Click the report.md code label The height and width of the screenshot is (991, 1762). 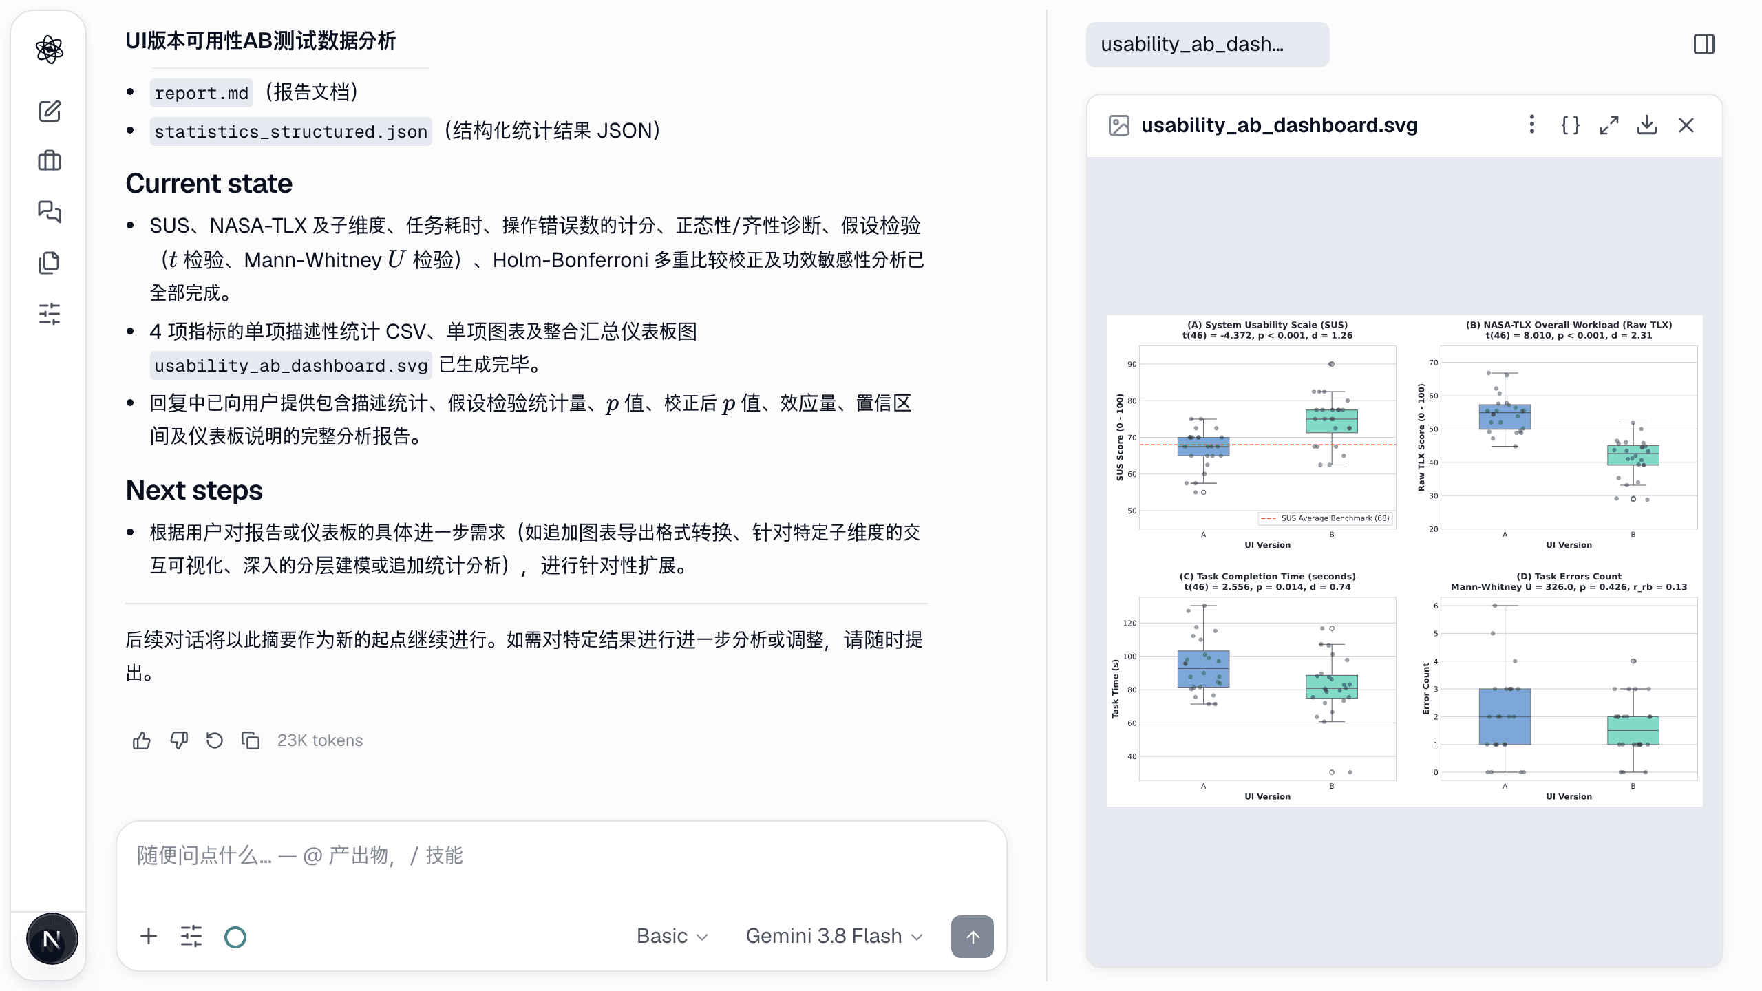pos(201,93)
